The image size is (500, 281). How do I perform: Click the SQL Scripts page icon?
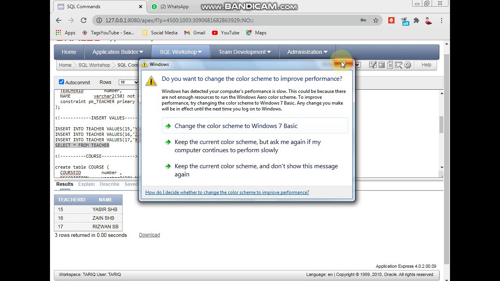coord(390,65)
